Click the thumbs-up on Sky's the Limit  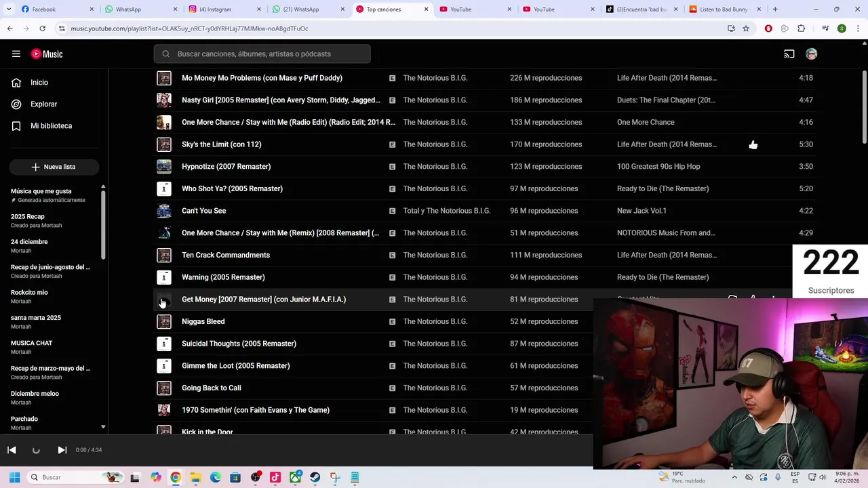(753, 144)
